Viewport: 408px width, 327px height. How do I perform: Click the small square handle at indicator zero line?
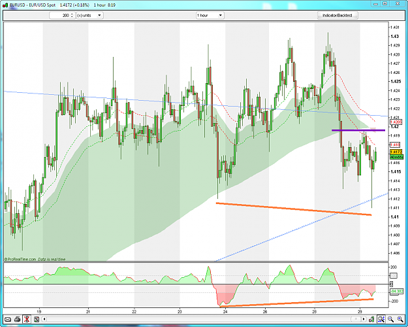tap(391, 284)
